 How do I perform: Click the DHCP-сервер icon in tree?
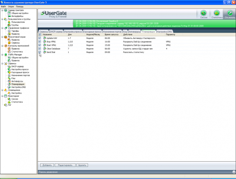tap(9, 67)
